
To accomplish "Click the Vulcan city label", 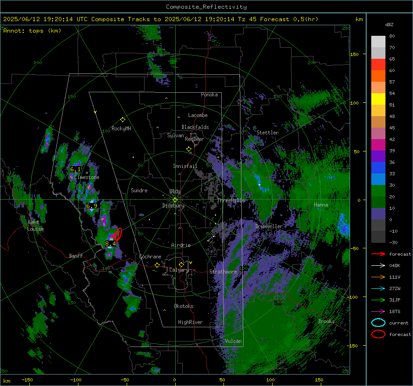I will pyautogui.click(x=234, y=341).
